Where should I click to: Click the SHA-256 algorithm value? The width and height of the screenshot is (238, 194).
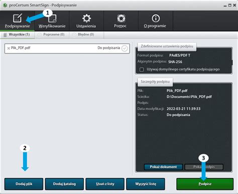pyautogui.click(x=175, y=62)
